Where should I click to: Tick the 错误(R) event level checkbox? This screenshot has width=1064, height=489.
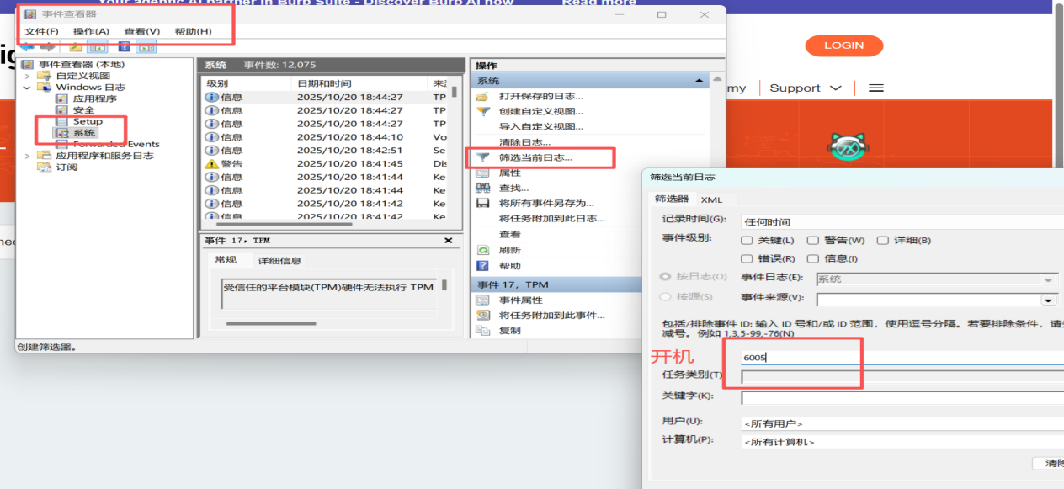[747, 259]
